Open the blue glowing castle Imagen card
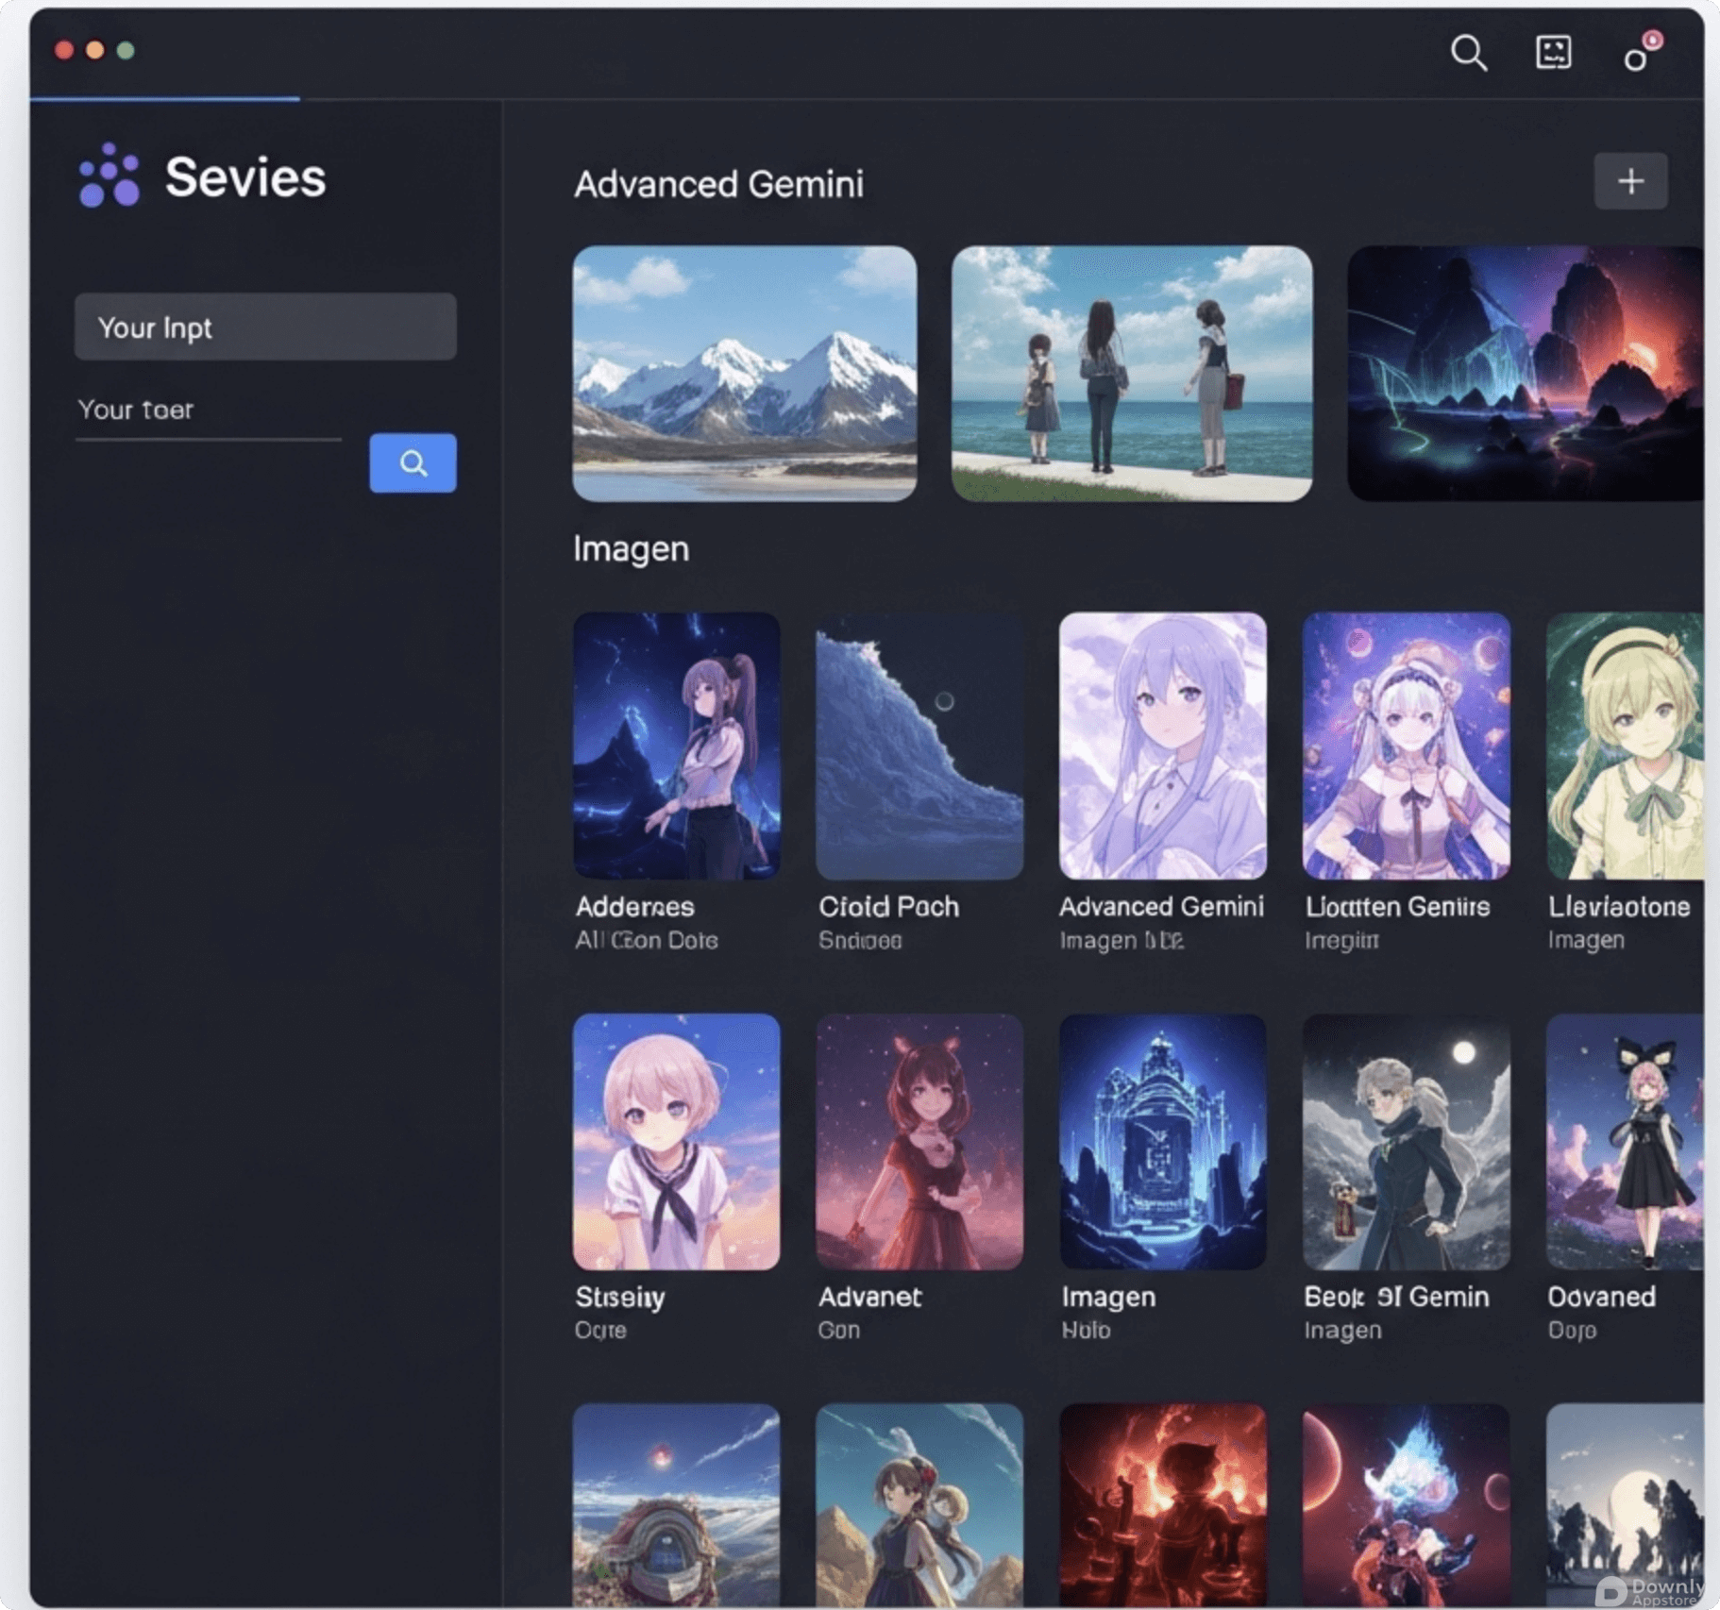 coord(1162,1142)
